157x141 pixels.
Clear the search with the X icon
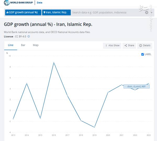[147, 12]
